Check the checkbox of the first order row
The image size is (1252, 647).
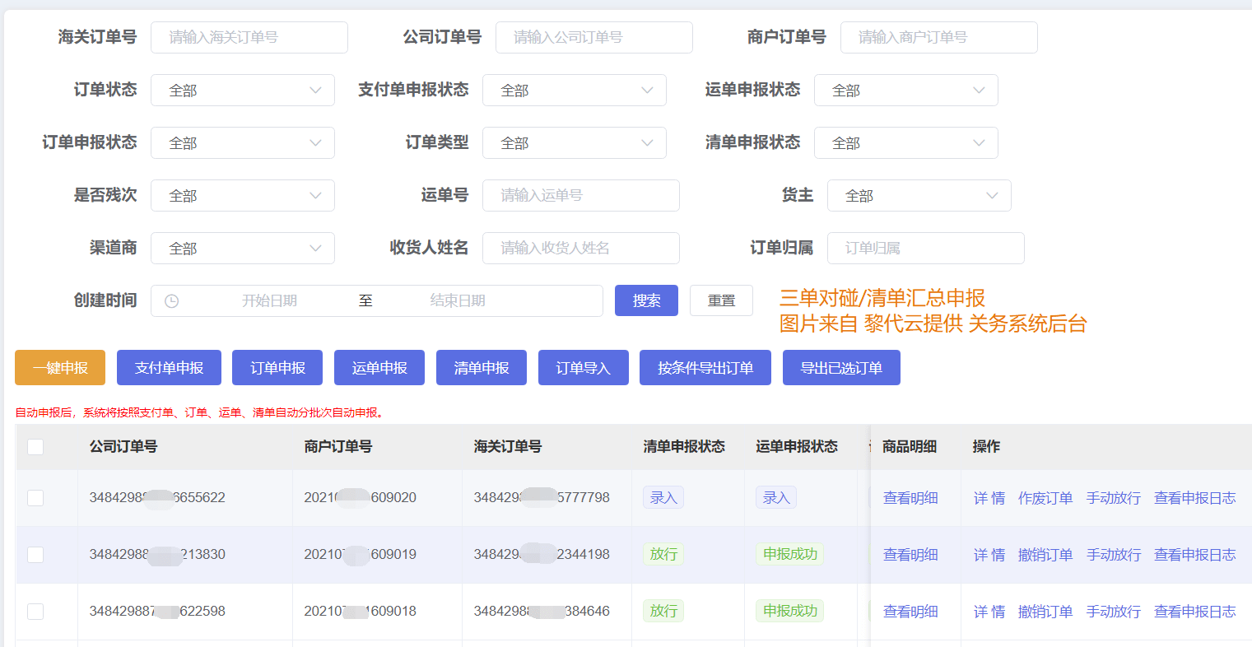35,497
